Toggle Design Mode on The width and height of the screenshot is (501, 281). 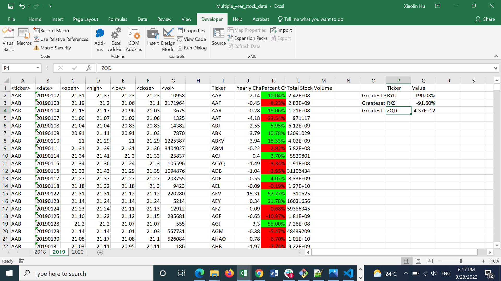point(168,40)
